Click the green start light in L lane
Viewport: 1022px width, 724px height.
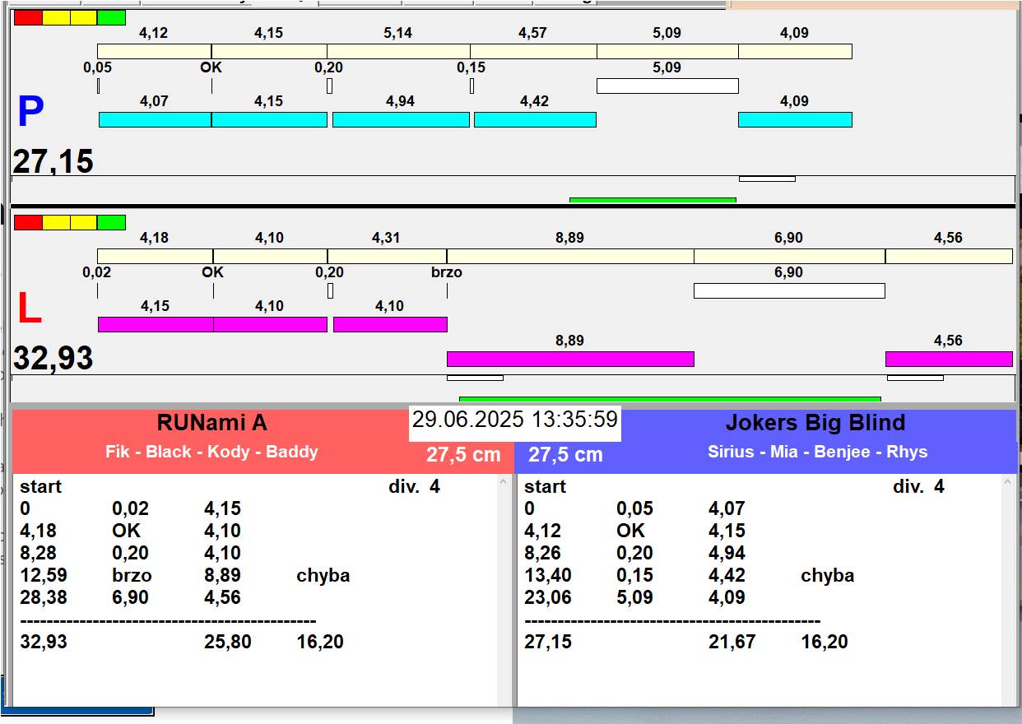point(111,222)
